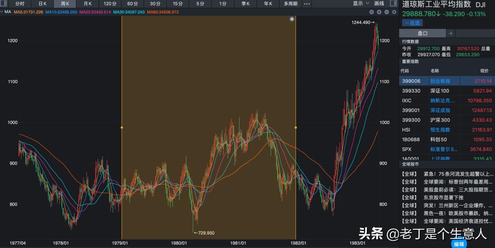Select the 399006 创业板指 row

(429, 81)
